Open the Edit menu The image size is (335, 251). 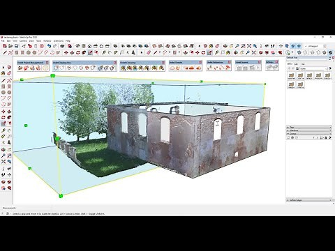tap(8, 41)
